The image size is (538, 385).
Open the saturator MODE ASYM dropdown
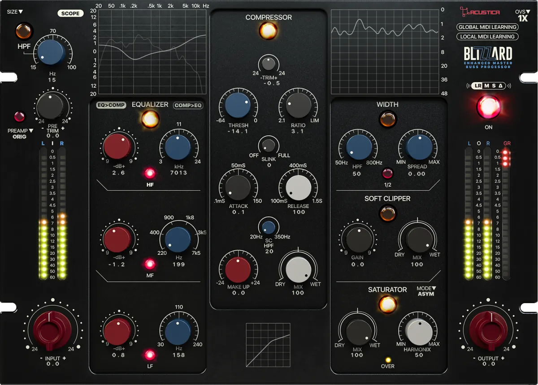pyautogui.click(x=426, y=291)
